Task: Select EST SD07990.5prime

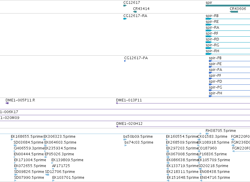Action: point(29,178)
